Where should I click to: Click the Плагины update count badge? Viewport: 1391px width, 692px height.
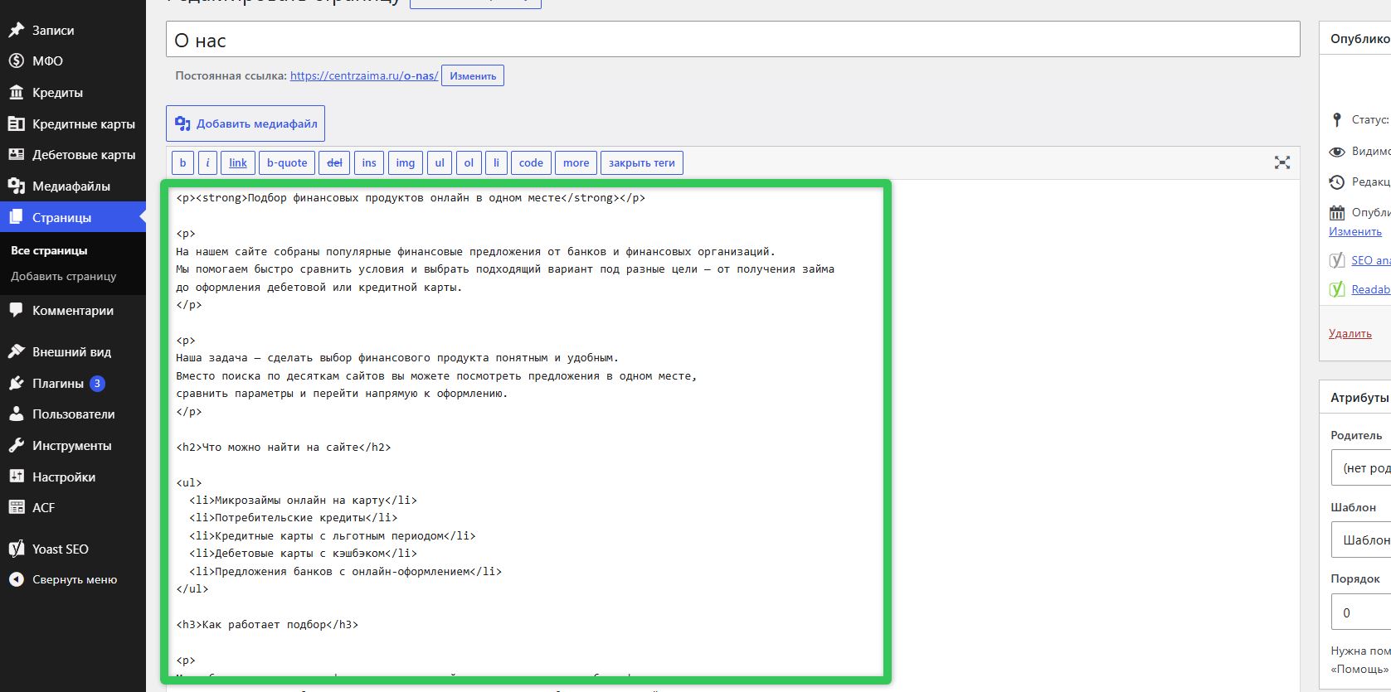[x=97, y=384]
